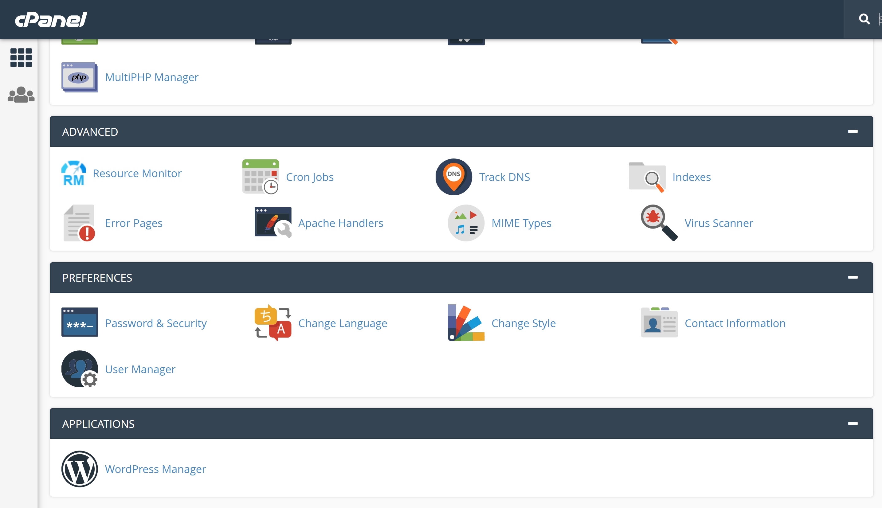Screen dimensions: 882x508
Task: Click the User Manager gear icon
Action: [80, 369]
